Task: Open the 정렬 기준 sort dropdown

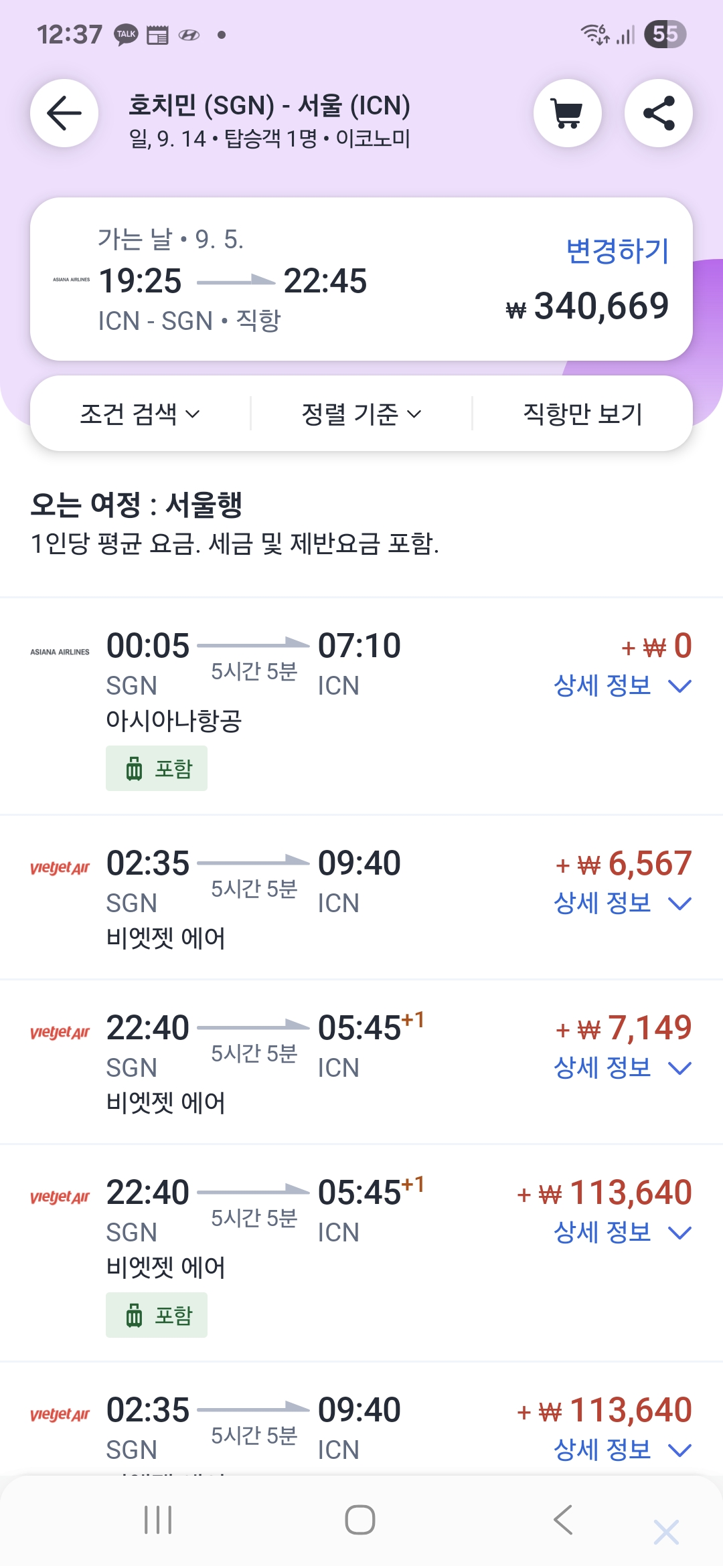Action: click(361, 414)
